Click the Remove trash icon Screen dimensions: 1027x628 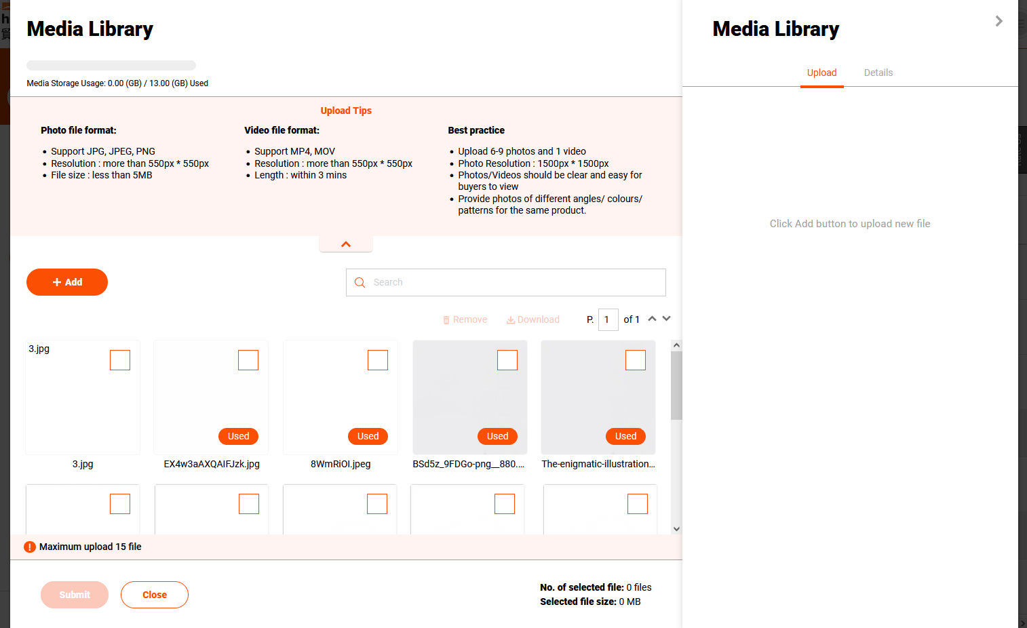(446, 320)
